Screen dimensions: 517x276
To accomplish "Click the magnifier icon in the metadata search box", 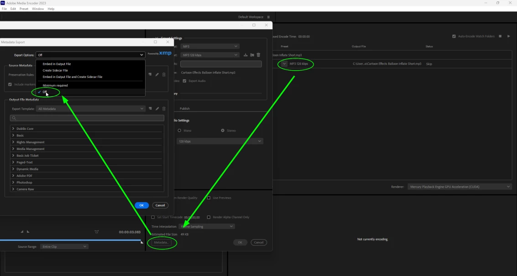I will (x=14, y=118).
